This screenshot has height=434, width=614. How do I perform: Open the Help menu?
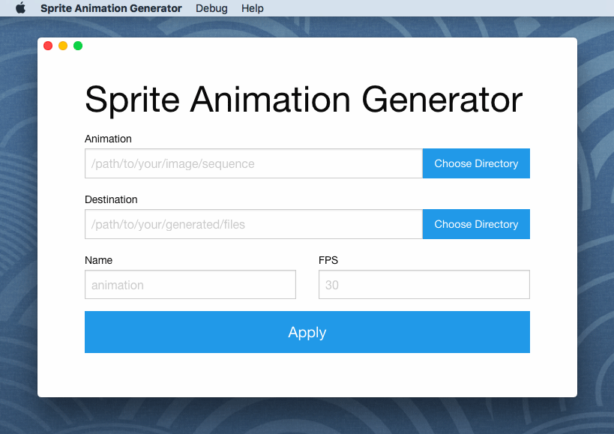(253, 8)
